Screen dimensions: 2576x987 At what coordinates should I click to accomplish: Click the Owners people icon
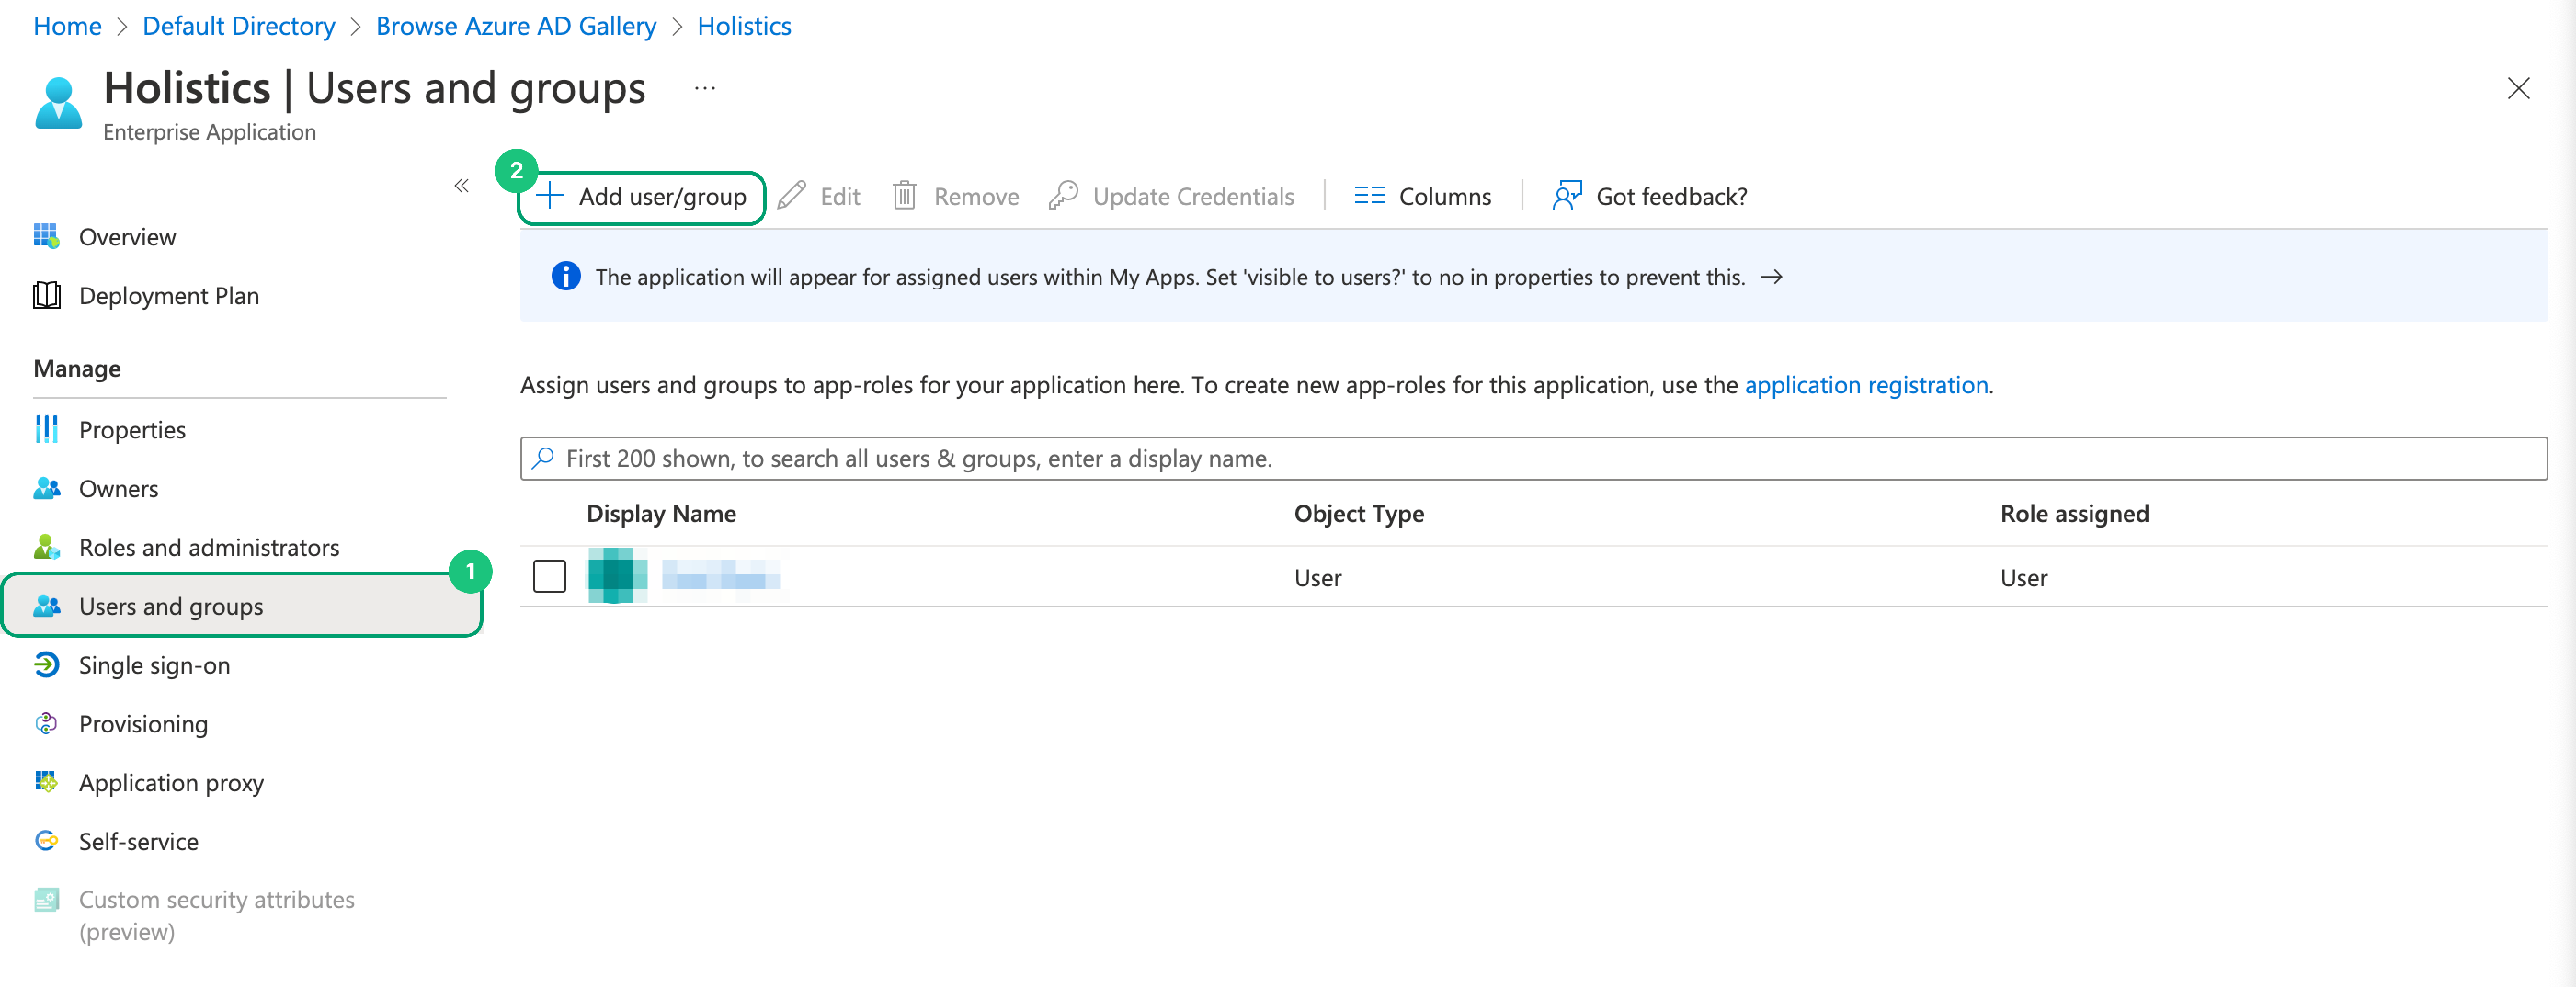click(46, 488)
